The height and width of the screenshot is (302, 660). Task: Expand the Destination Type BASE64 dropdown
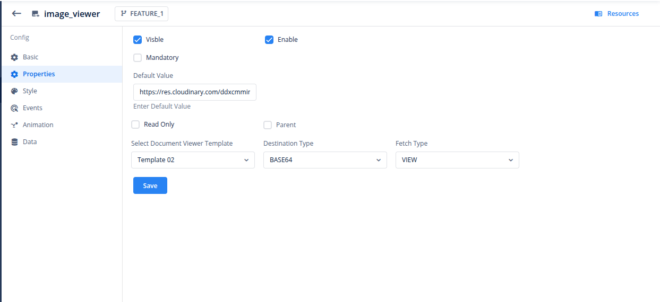(x=325, y=160)
